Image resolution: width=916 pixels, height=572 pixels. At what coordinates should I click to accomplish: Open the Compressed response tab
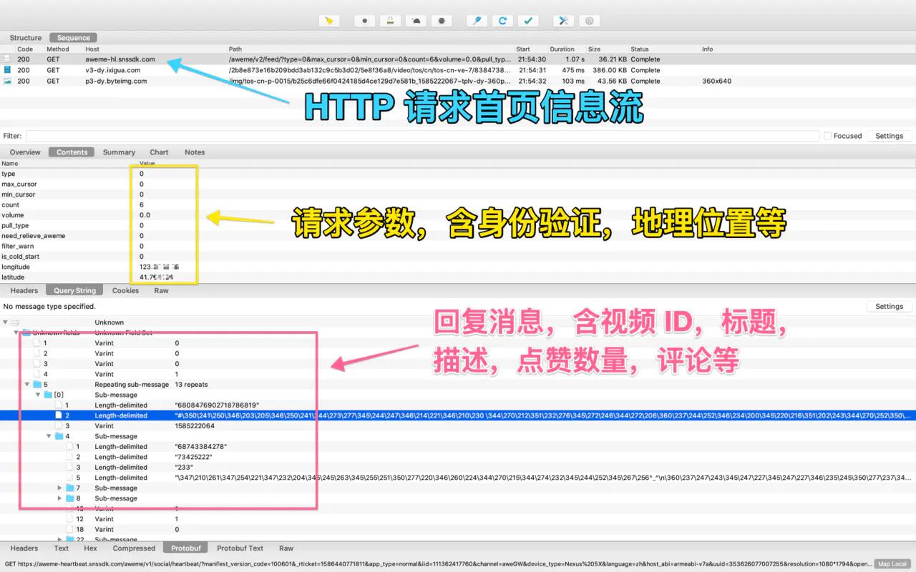(134, 548)
